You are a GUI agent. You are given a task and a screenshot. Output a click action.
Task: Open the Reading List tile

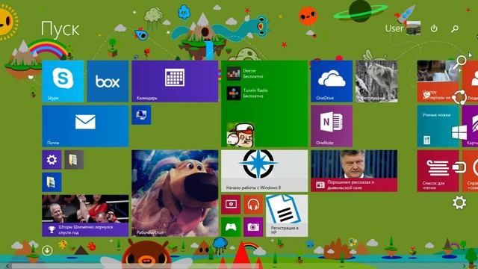438,171
